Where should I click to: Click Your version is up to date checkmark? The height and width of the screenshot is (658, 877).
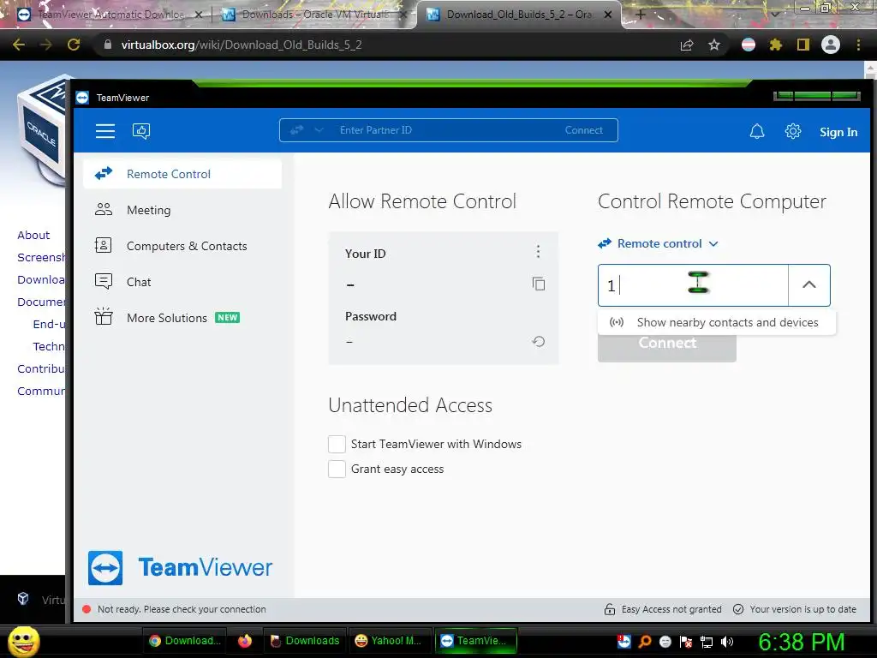(738, 609)
